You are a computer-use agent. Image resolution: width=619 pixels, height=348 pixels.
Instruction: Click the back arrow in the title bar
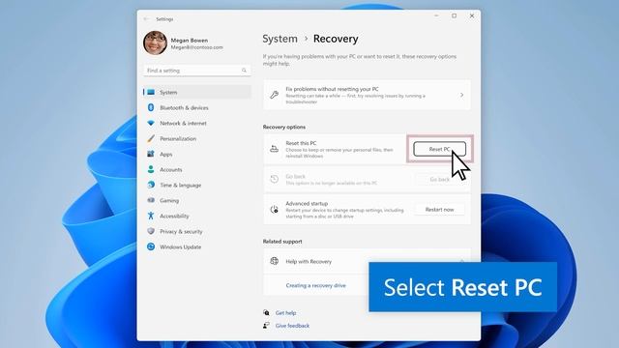coord(146,19)
